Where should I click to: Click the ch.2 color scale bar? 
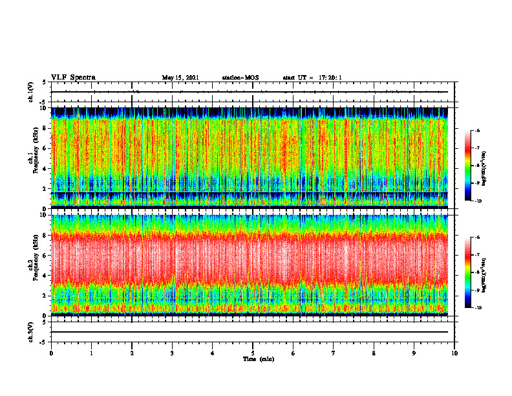pyautogui.click(x=467, y=272)
